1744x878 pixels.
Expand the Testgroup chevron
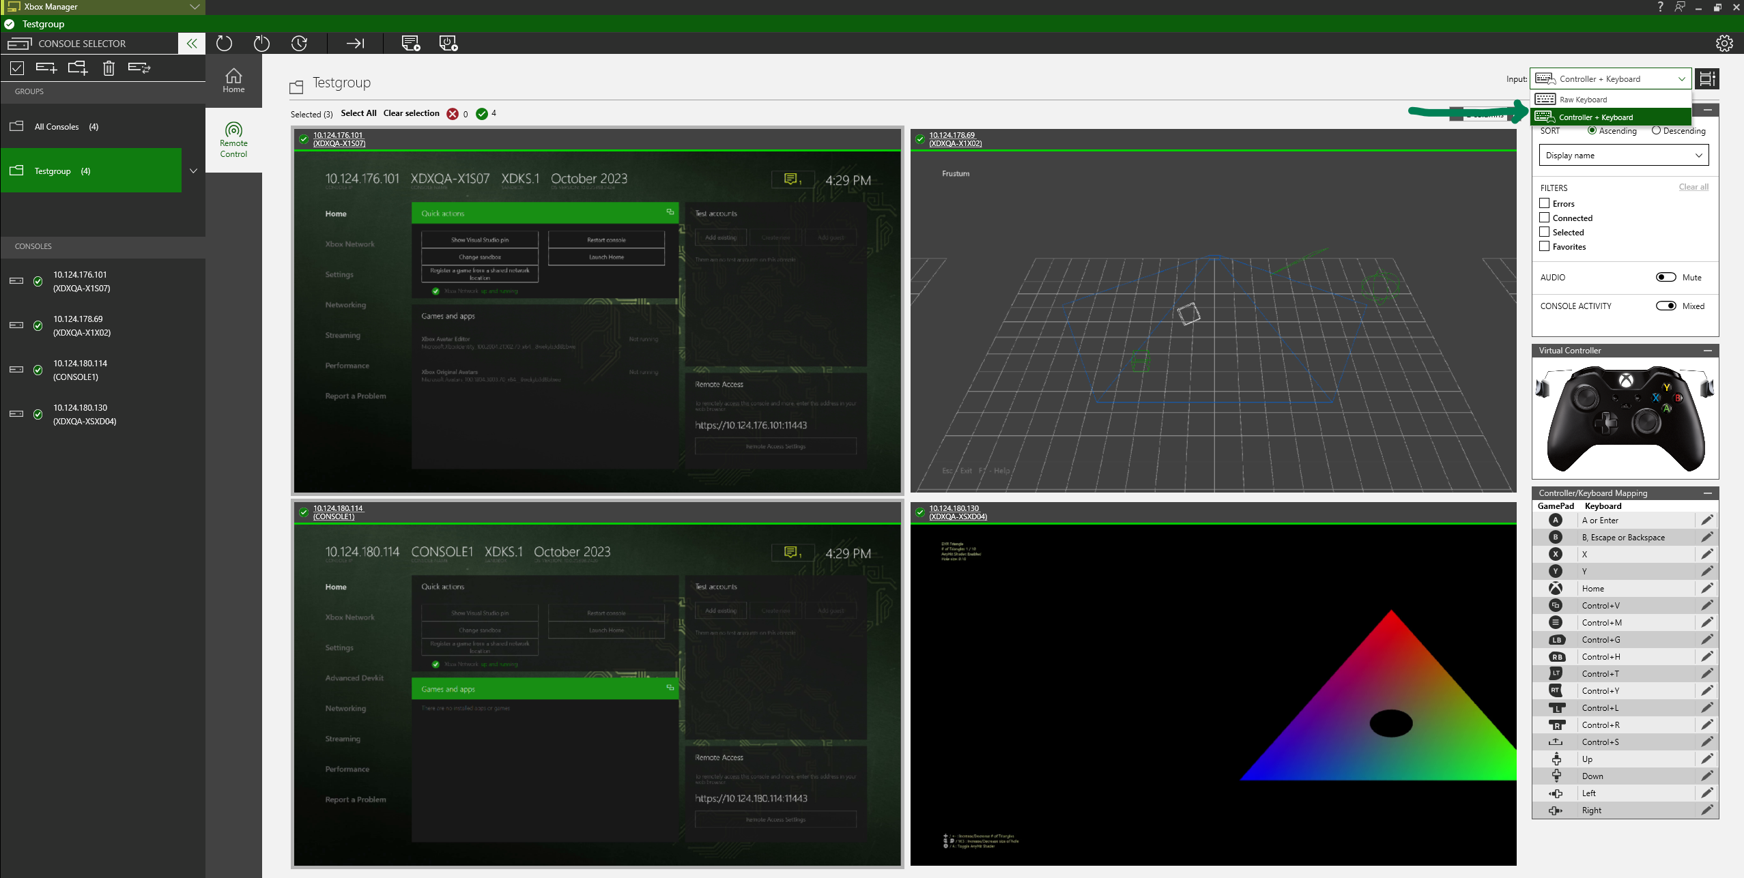pos(193,171)
